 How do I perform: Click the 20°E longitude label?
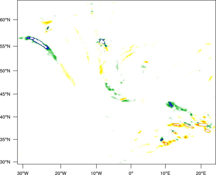tap(201, 173)
